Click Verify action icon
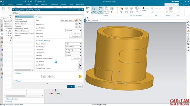 (x=50, y=77)
